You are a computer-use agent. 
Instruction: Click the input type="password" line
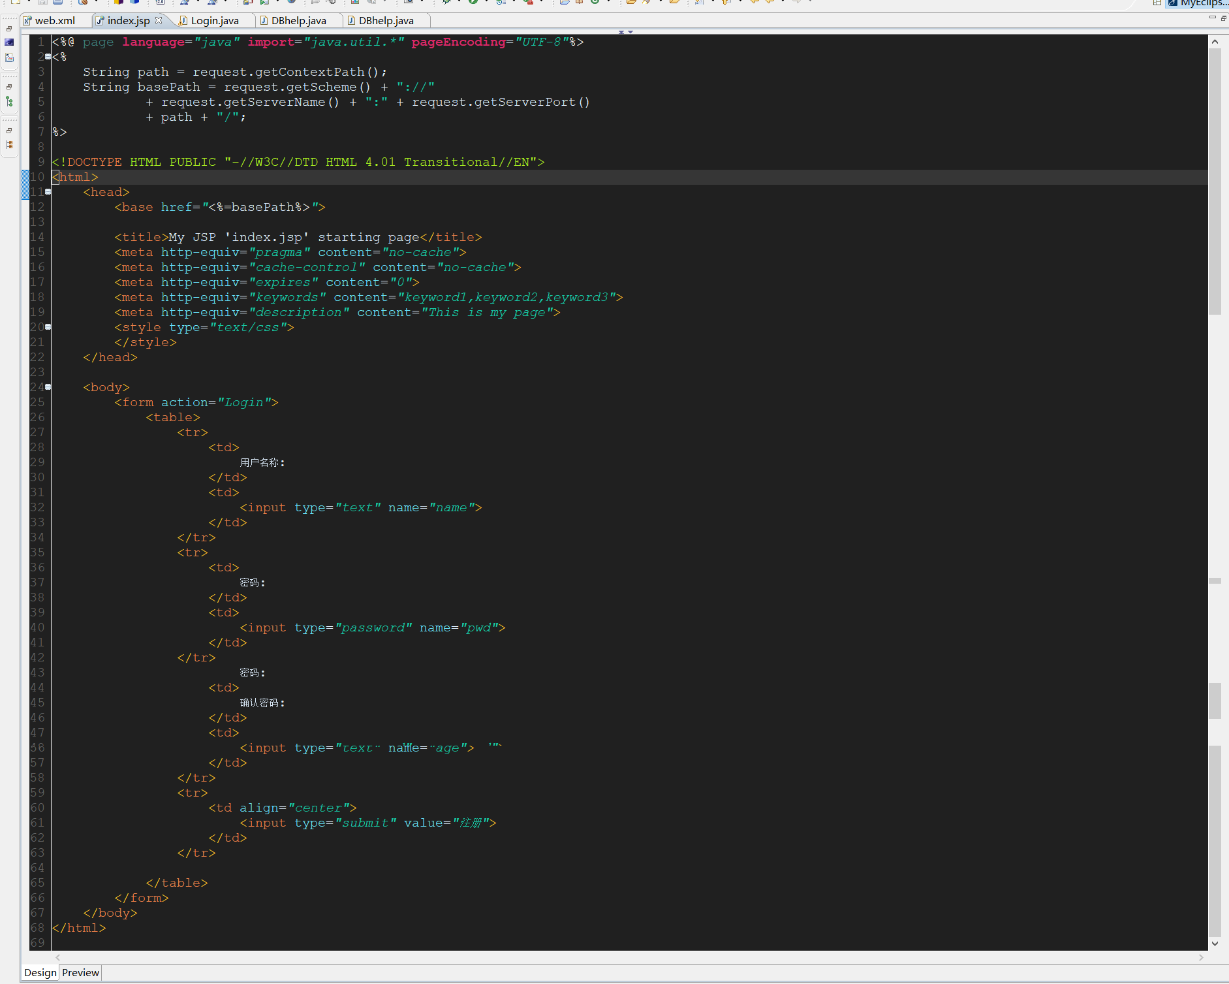coord(373,627)
